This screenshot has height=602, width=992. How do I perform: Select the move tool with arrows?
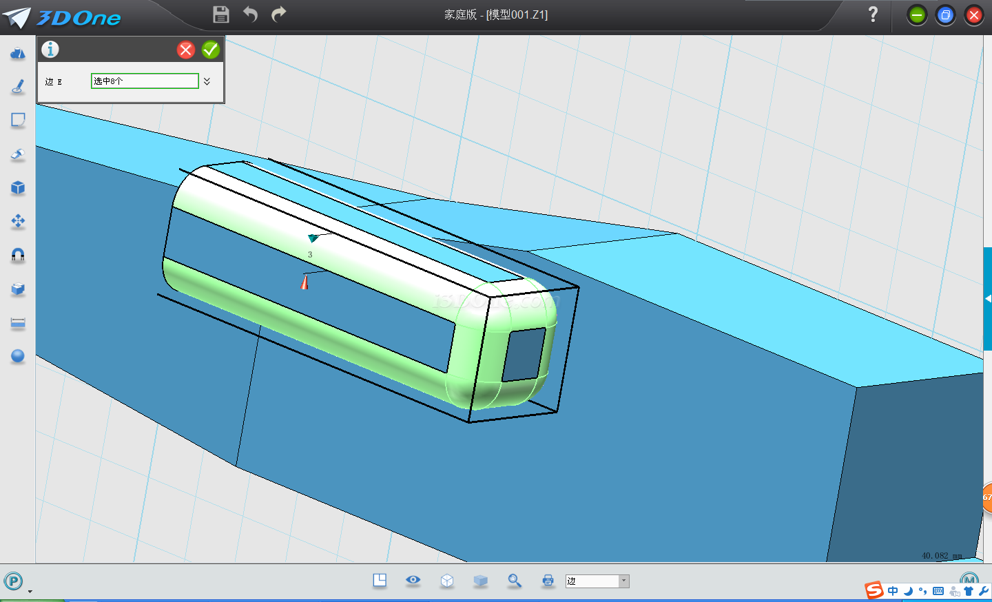point(18,221)
